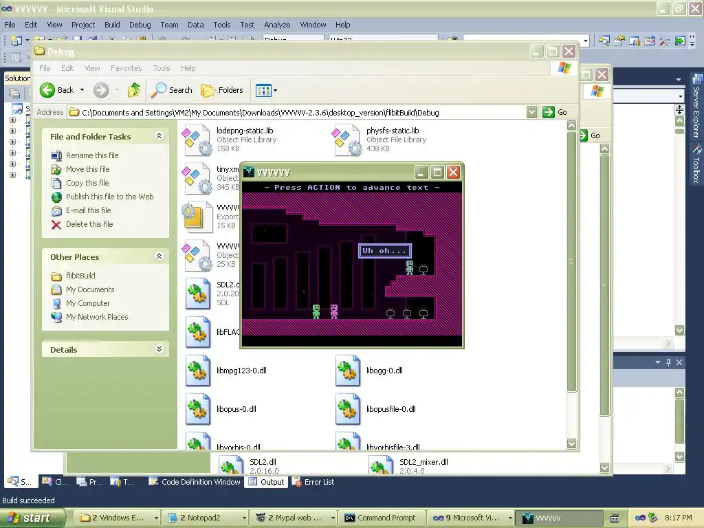The image size is (704, 528).
Task: Select the libopusfile-0.dll file icon
Action: click(348, 410)
